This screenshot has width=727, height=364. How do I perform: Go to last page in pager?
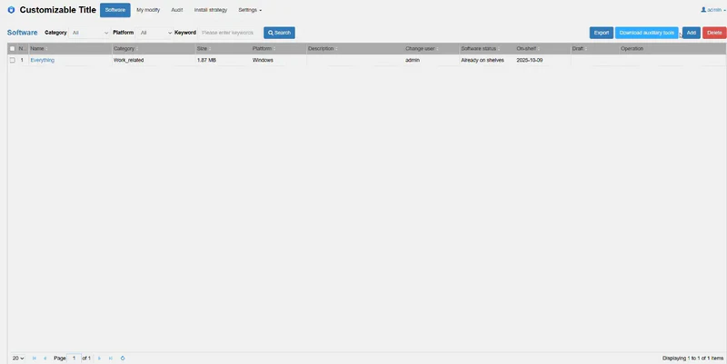pyautogui.click(x=110, y=358)
